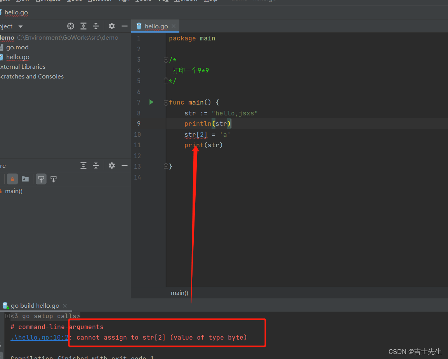Click Expand All icon in Project panel
The width and height of the screenshot is (448, 359).
coord(83,26)
